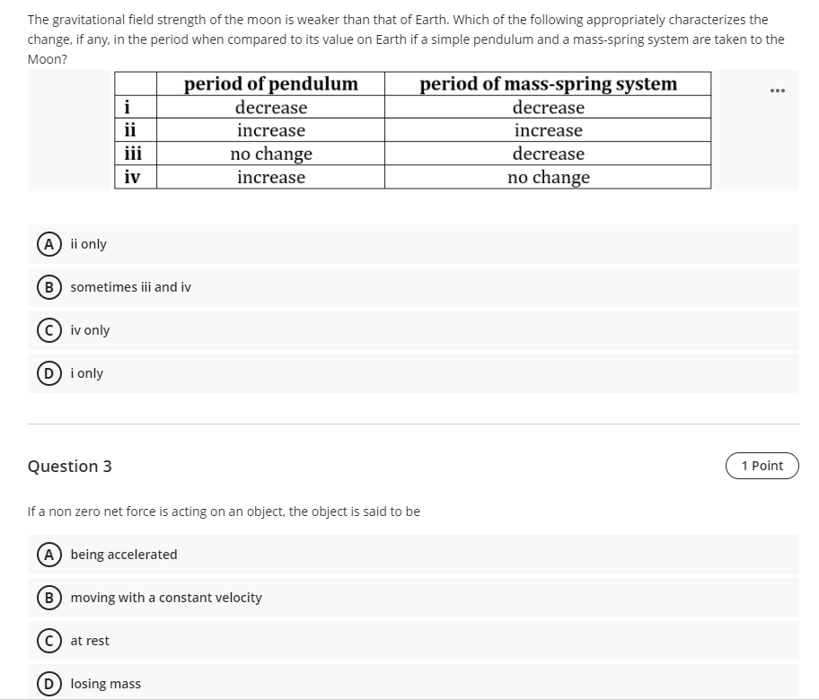The image size is (819, 700).
Task: Click the question text about non zero net force
Action: [x=224, y=512]
